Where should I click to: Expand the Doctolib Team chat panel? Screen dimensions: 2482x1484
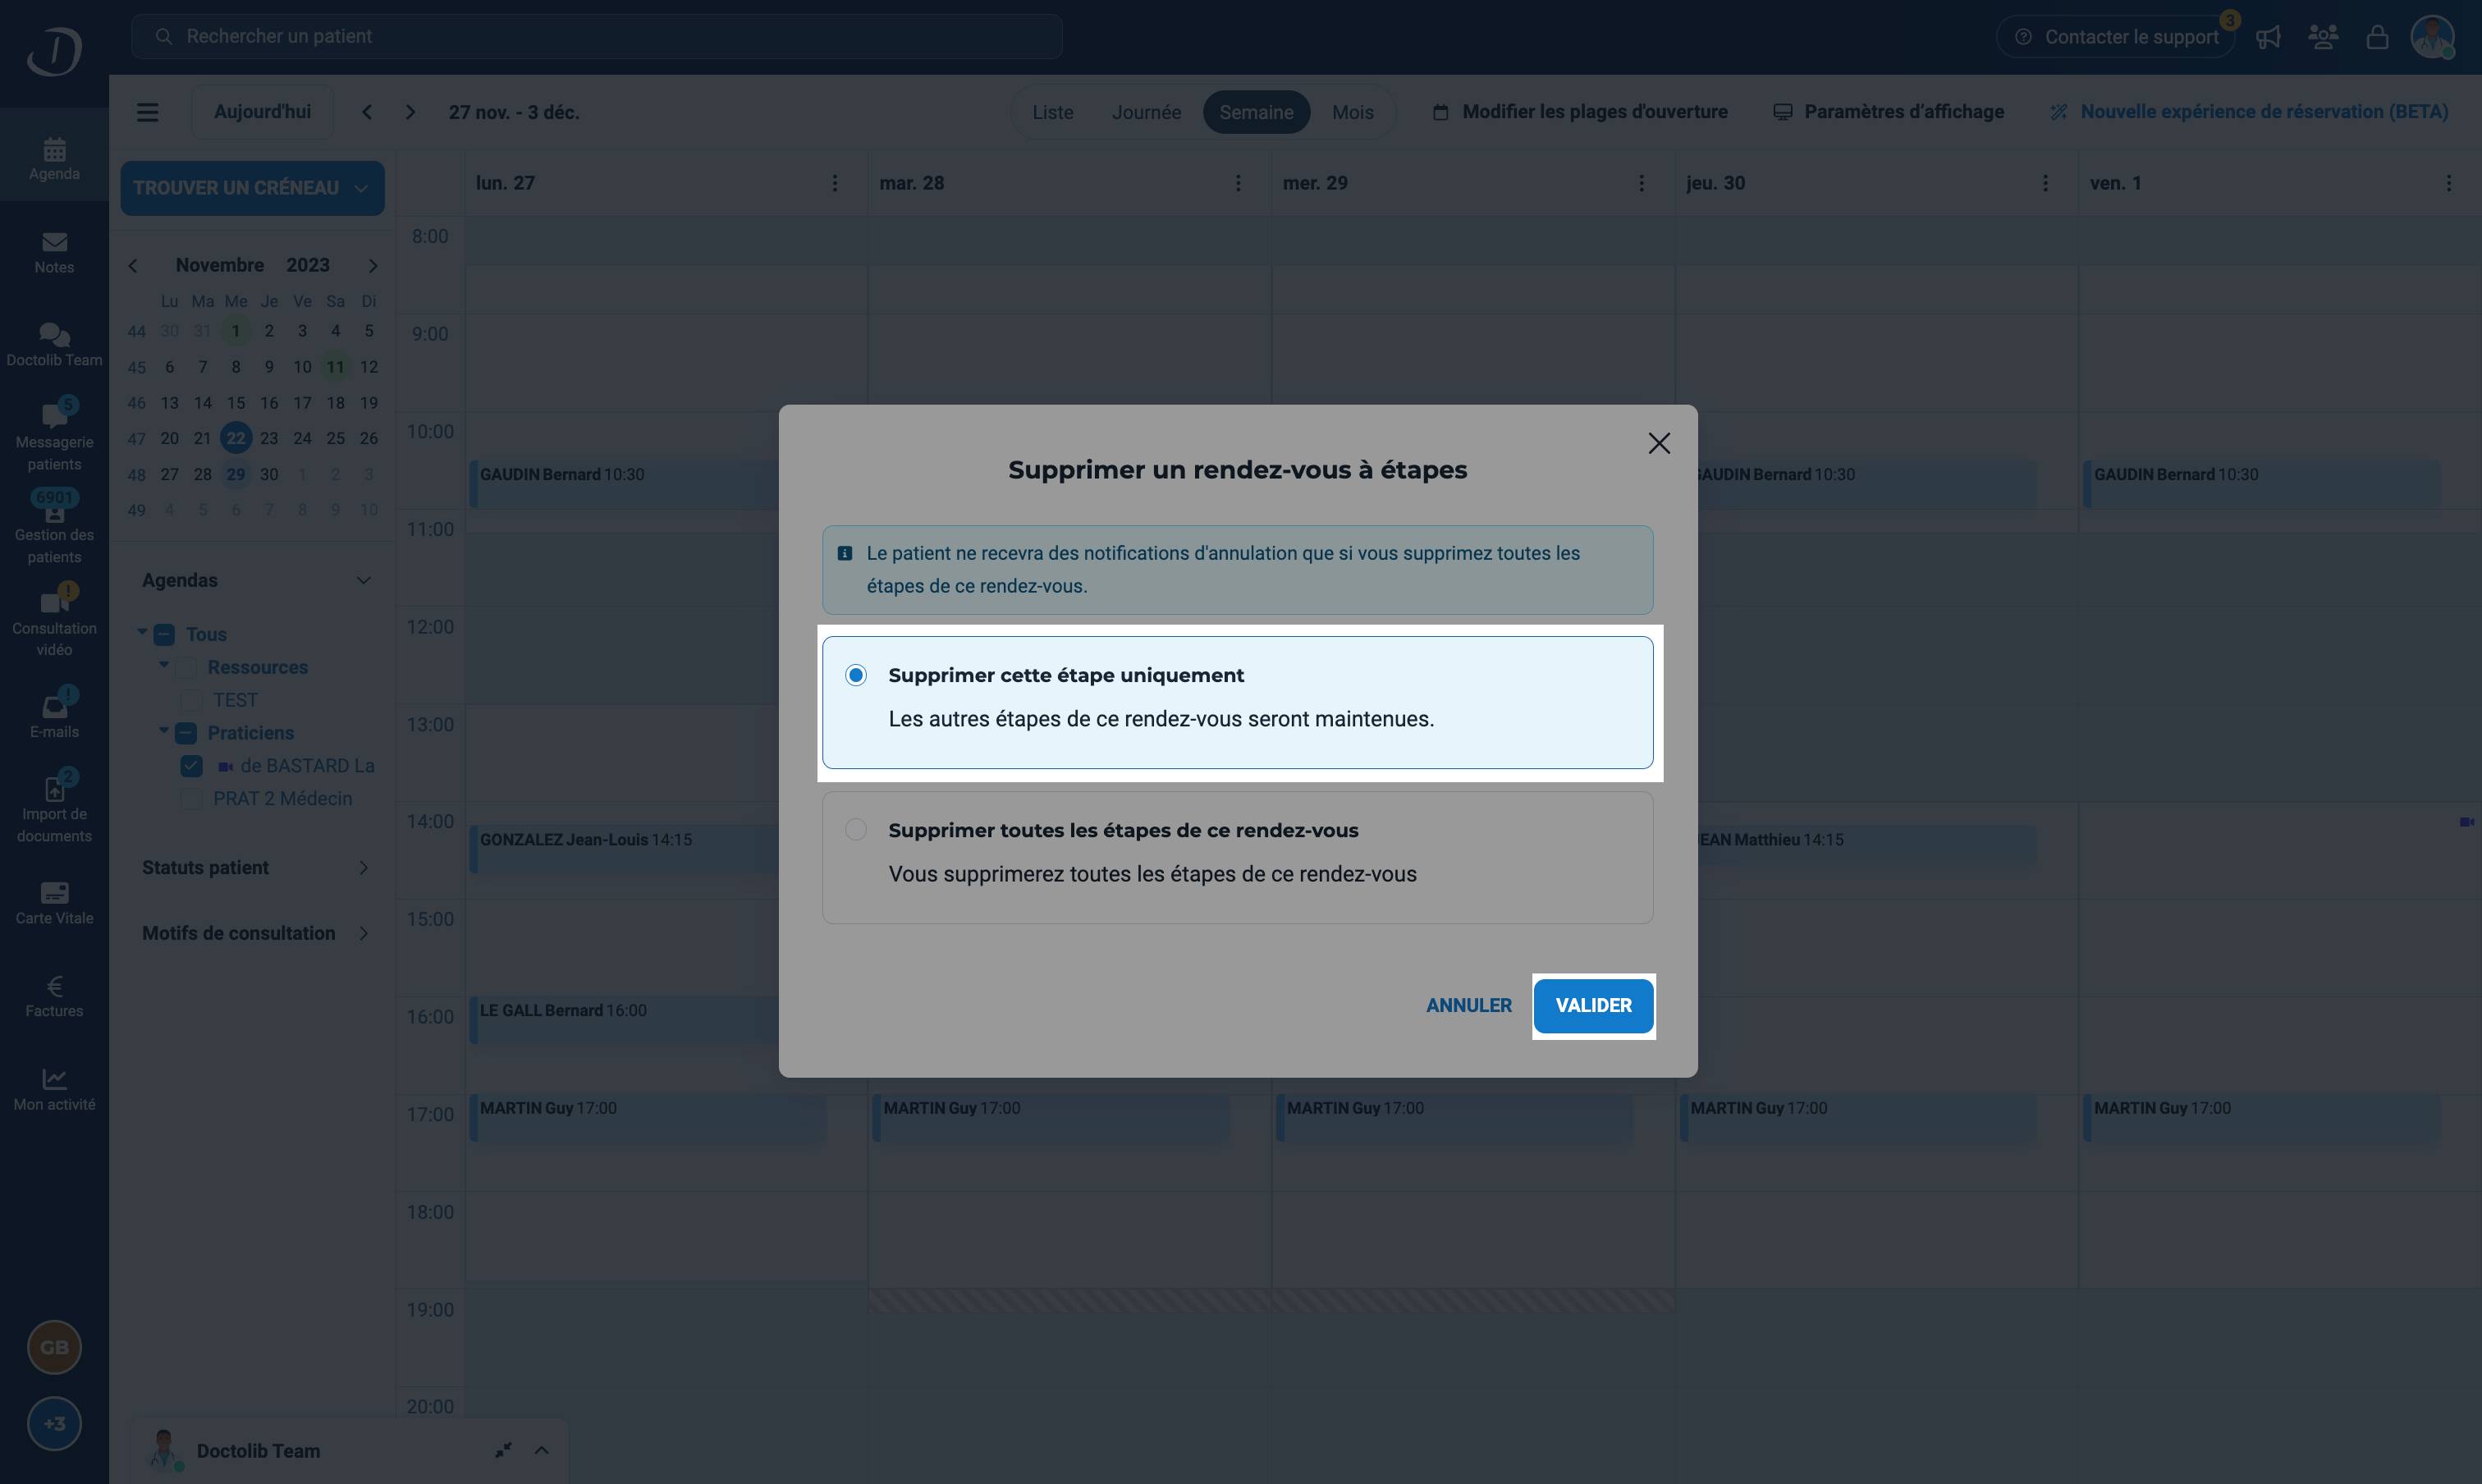coord(541,1450)
